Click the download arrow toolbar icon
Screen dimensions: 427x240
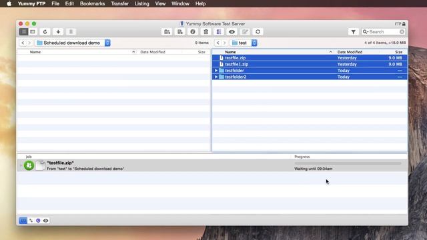pos(58,32)
